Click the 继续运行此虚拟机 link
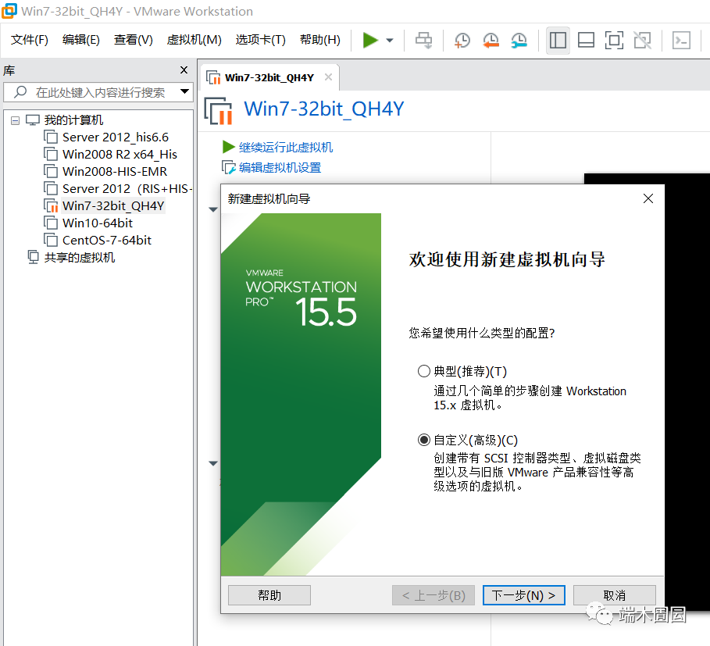 coord(286,147)
